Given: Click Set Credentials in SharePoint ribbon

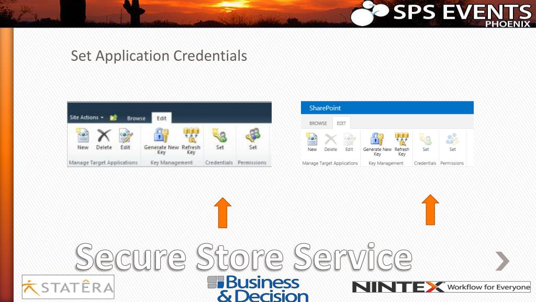Looking at the screenshot, I should pyautogui.click(x=426, y=142).
